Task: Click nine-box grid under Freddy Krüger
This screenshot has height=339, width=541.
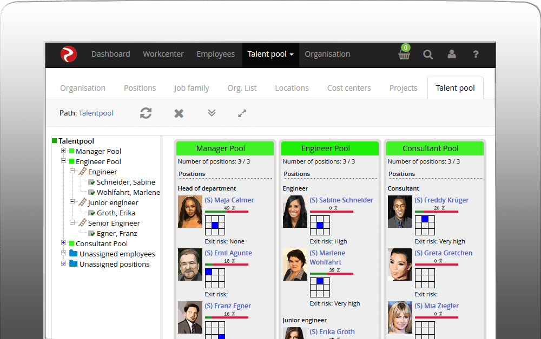Action: click(425, 226)
